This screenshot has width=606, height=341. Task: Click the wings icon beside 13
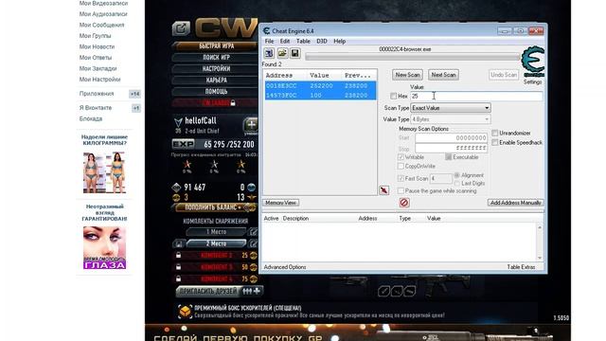pos(252,198)
